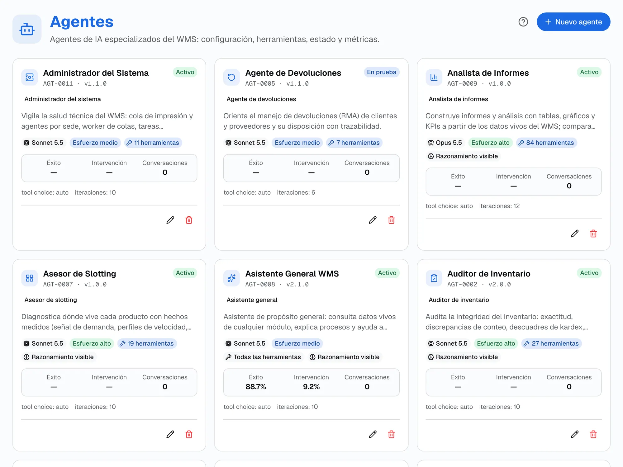Click the 88.7% Éxito value
This screenshot has height=467, width=623.
[x=256, y=387]
